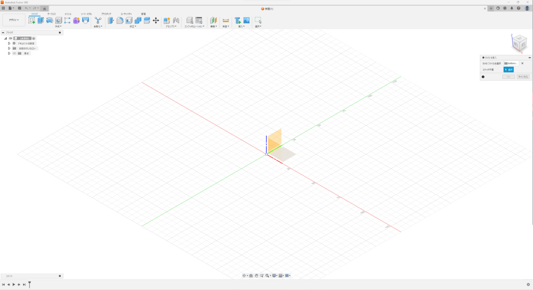
Task: Open the Notifications bell
Action: (512, 8)
